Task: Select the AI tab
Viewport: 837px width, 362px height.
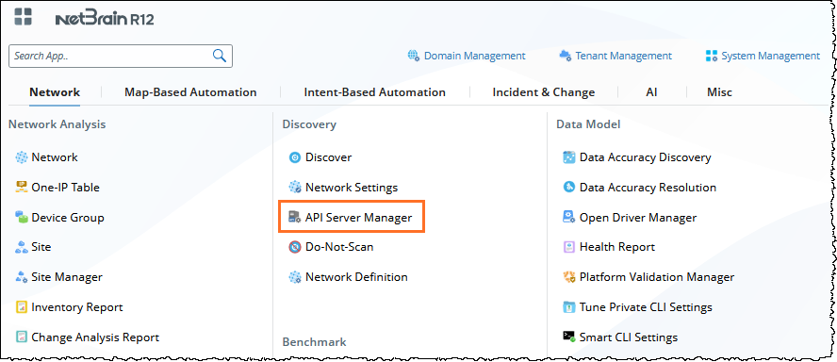Action: [x=651, y=91]
